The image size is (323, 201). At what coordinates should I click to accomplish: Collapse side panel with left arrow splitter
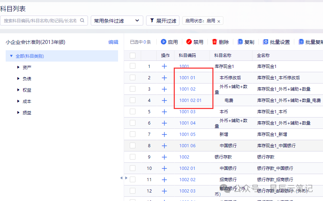121,178
